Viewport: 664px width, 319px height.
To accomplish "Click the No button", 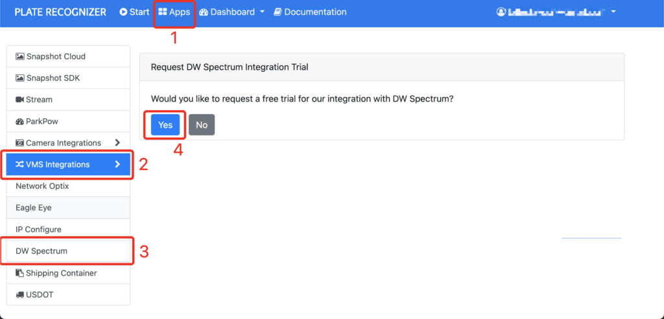I will pyautogui.click(x=202, y=125).
